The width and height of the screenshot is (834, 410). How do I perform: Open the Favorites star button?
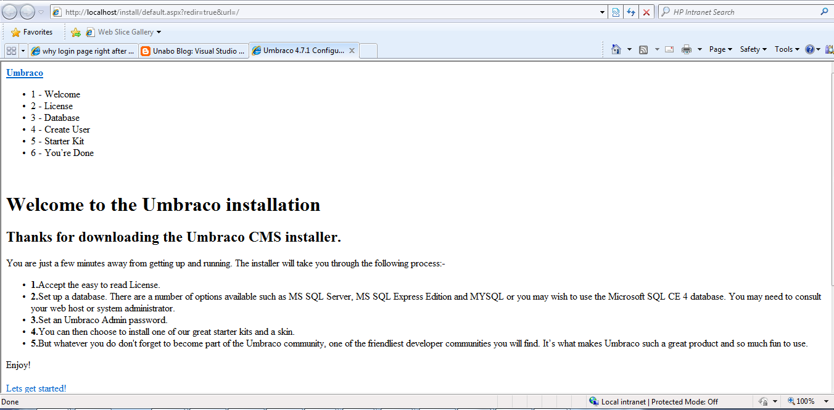tap(32, 32)
